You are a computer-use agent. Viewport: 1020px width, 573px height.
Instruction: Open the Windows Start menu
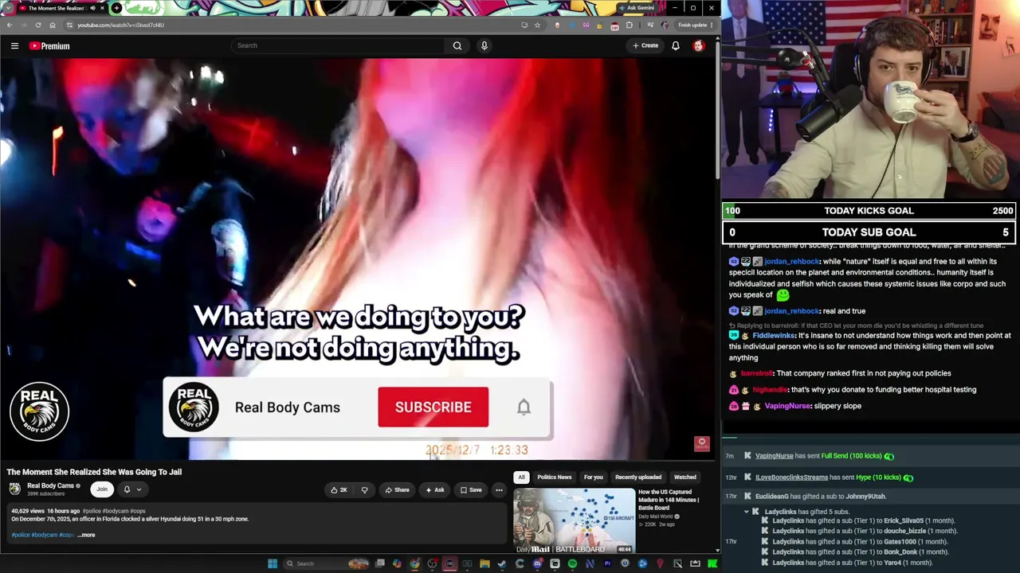[x=273, y=563]
